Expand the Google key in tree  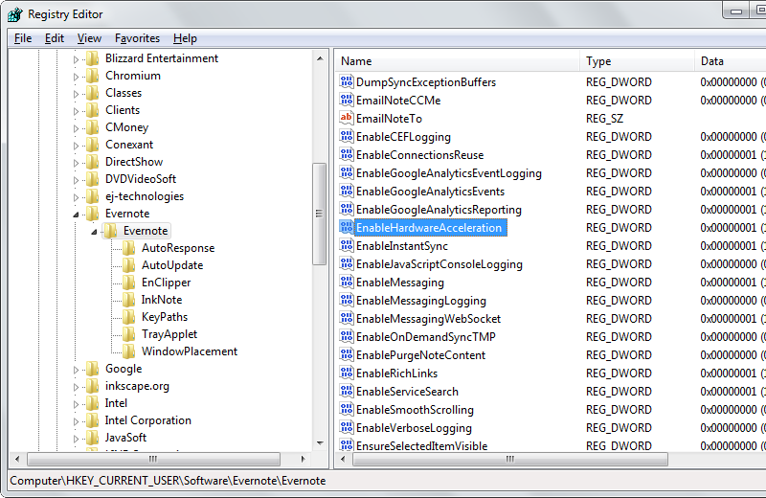[x=77, y=369]
